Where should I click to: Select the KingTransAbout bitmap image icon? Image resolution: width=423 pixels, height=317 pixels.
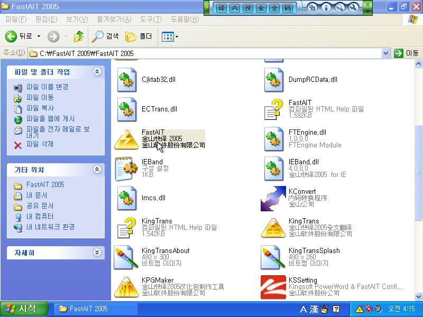pyautogui.click(x=126, y=257)
